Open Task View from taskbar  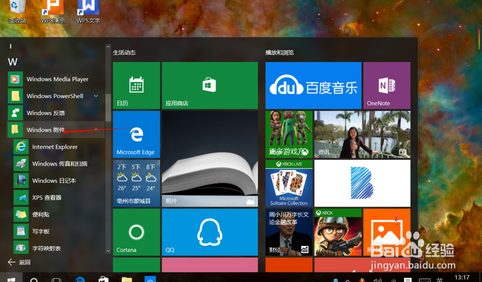[56, 280]
